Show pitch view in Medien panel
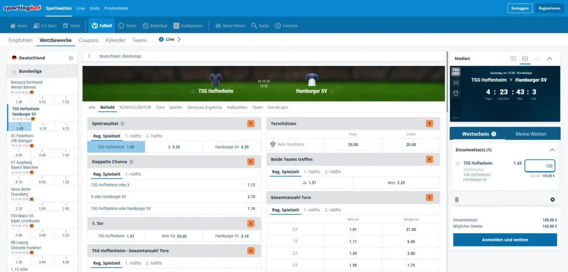This screenshot has height=272, width=568. tap(525, 59)
